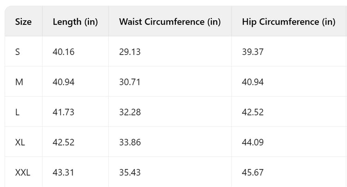Click the size S row label

18,52
